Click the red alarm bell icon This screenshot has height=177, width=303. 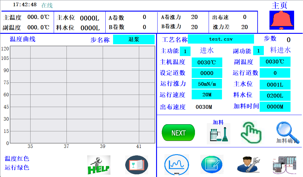tap(281, 20)
